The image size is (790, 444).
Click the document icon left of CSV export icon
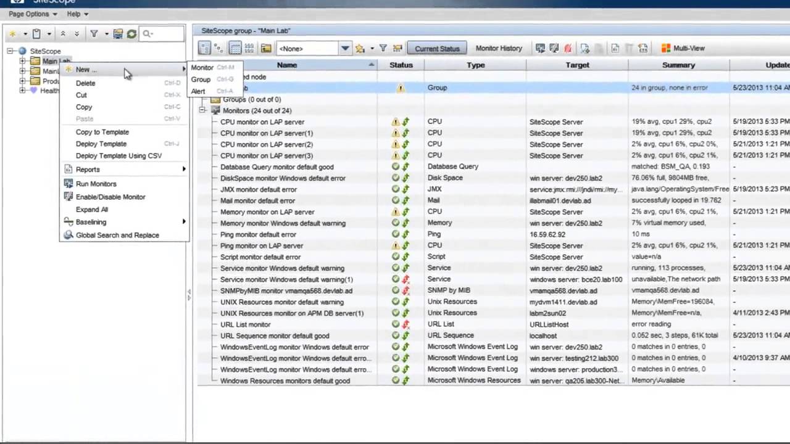coord(615,48)
